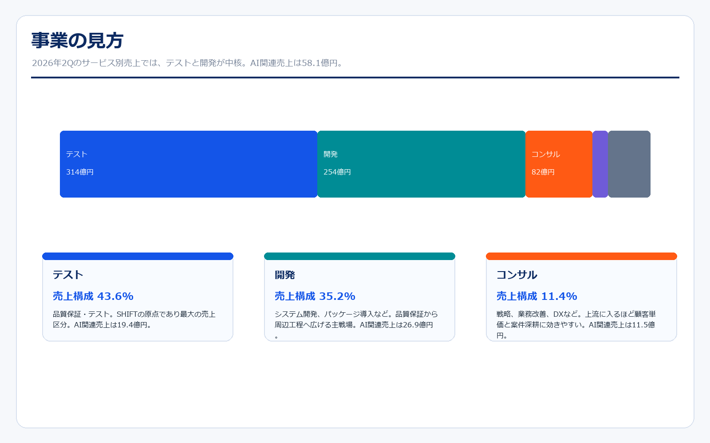Click the 82億円 value label
This screenshot has width=710, height=443.
[x=543, y=172]
